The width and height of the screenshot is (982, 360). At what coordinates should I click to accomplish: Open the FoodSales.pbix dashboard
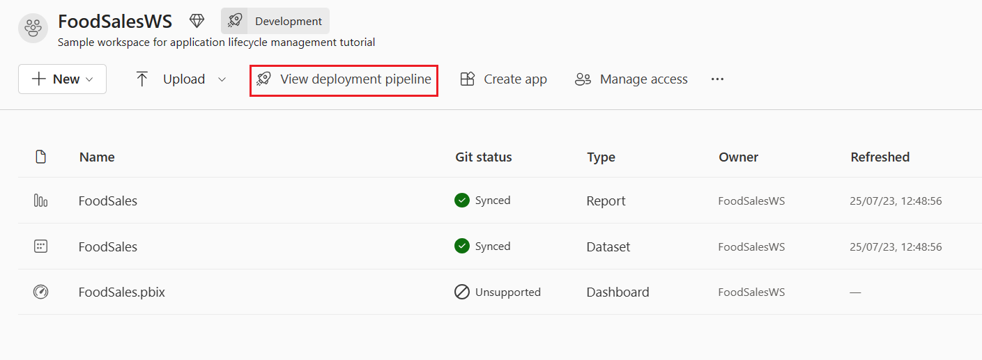(122, 292)
